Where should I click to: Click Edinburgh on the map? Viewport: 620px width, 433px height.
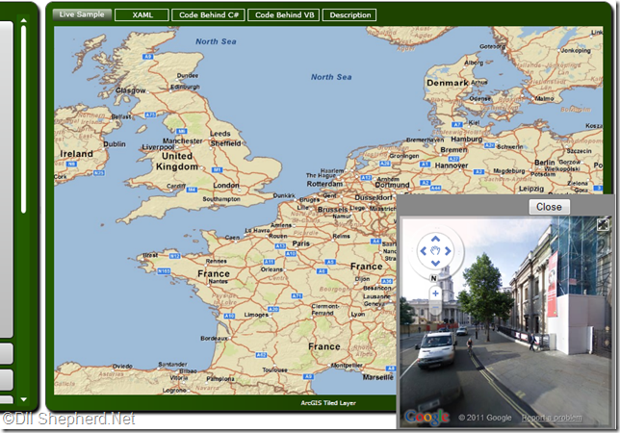click(x=185, y=87)
